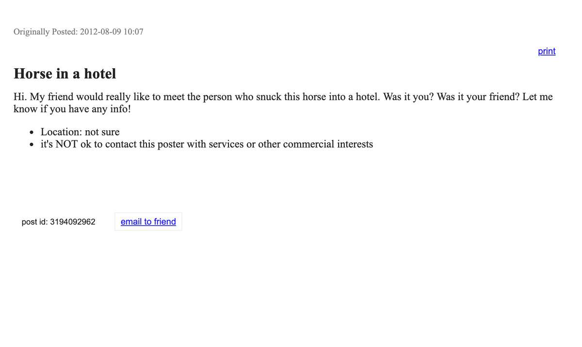Click the post number 3194092962
582x347 pixels.
click(73, 222)
